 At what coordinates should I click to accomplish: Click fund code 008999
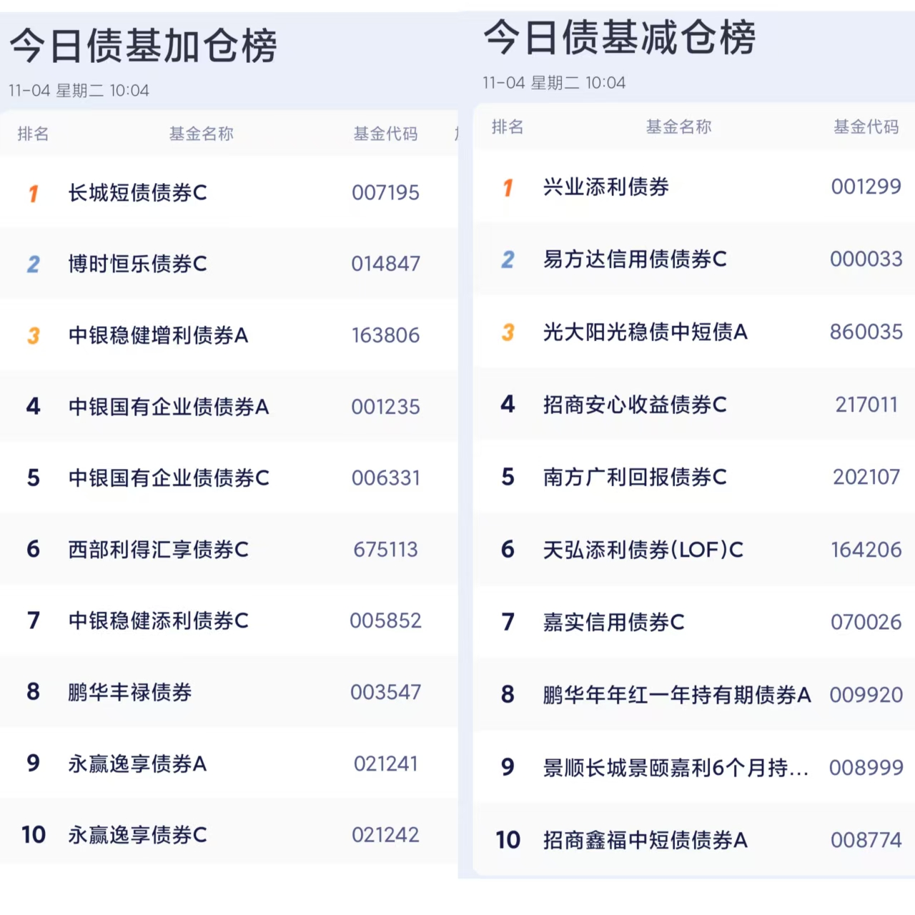(x=866, y=768)
